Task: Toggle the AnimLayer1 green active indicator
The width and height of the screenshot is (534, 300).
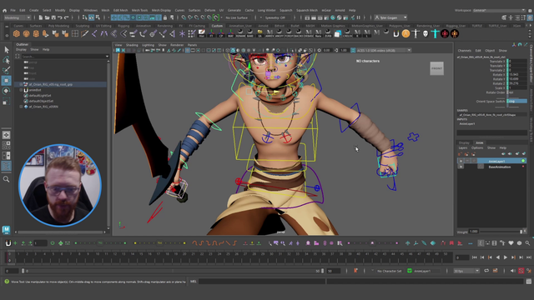Action: coord(523,161)
